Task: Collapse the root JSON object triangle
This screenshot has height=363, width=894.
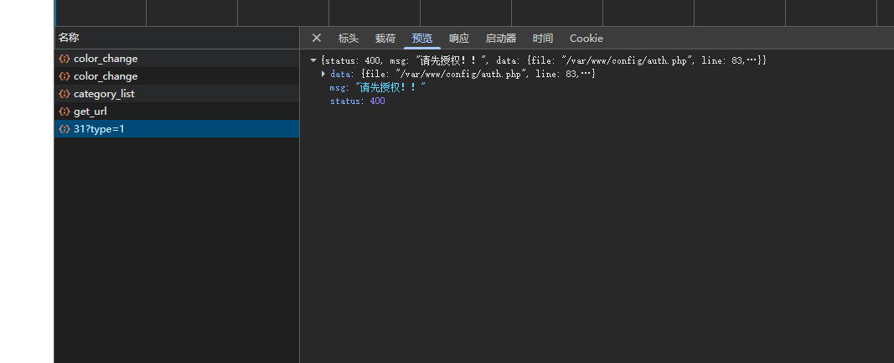Action: coord(313,60)
